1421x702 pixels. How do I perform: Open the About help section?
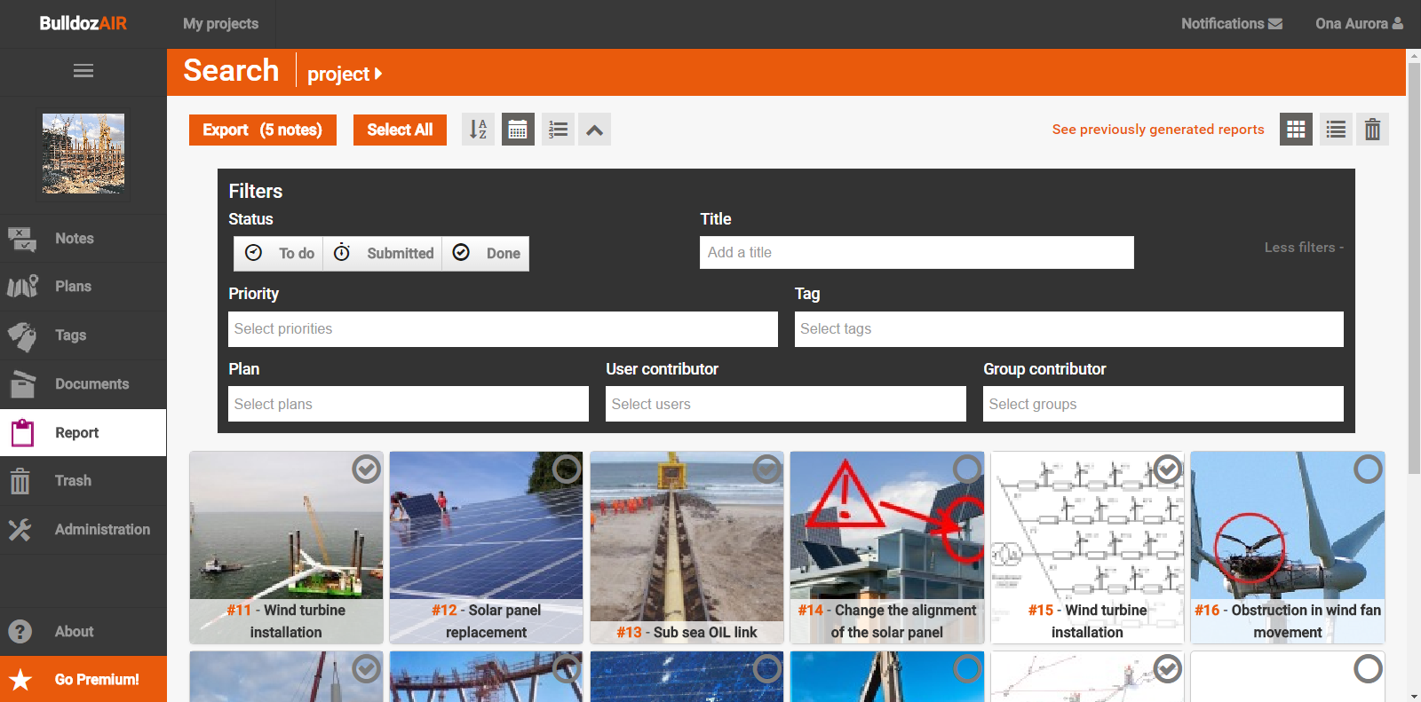click(83, 631)
